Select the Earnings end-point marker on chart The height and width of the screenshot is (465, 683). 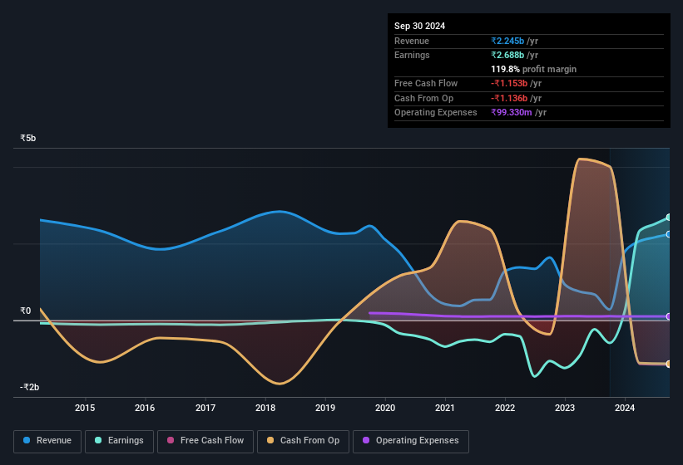669,218
